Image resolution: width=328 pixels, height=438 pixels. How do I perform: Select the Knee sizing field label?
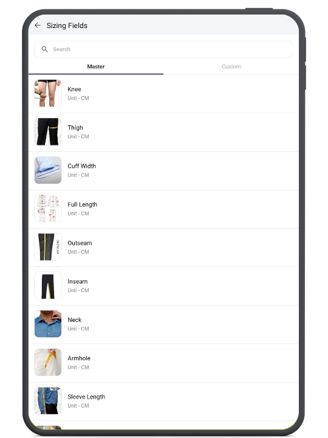(x=74, y=89)
